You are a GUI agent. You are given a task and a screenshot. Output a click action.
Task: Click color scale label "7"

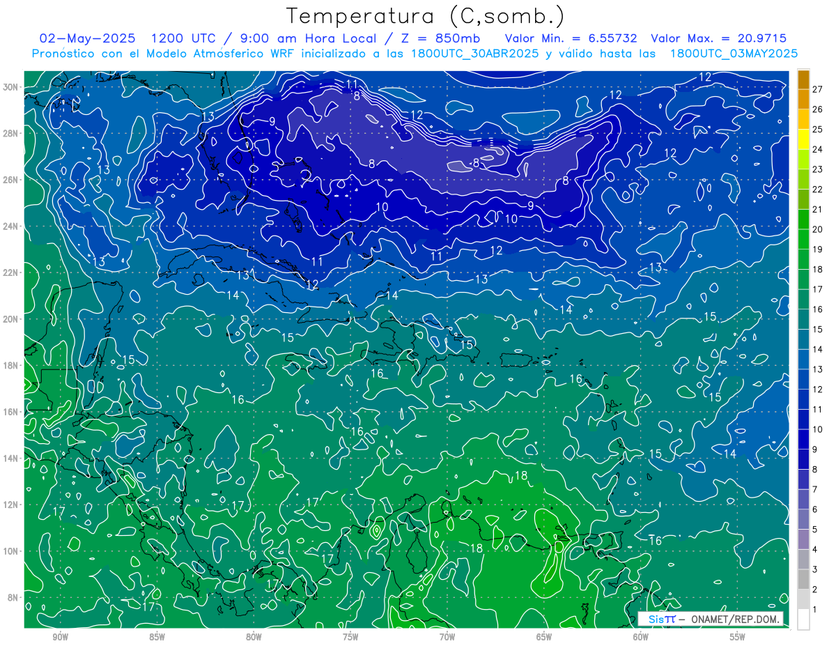[814, 489]
